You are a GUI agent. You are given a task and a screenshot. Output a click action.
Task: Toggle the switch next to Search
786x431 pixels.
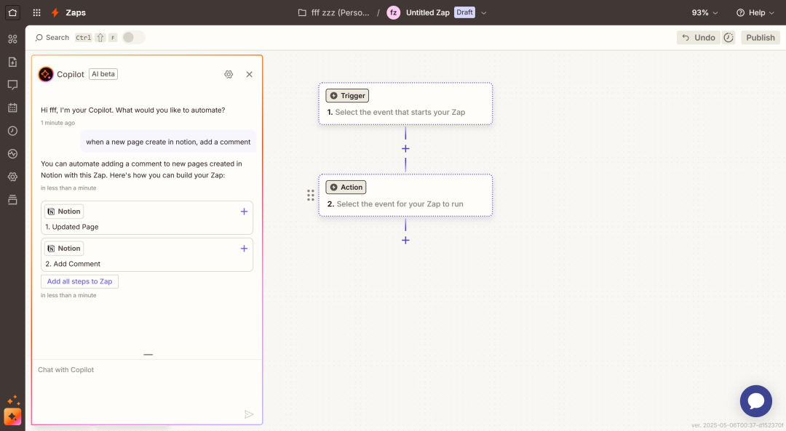click(133, 38)
